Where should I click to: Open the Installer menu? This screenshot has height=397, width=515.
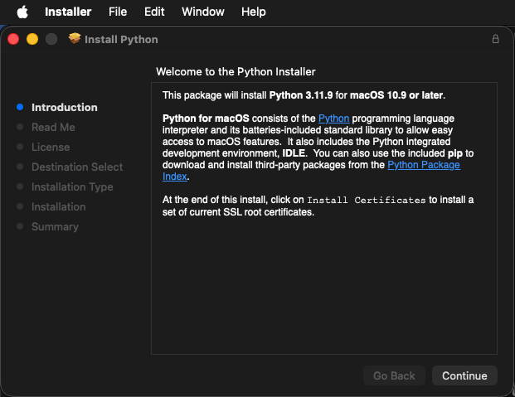(x=68, y=12)
